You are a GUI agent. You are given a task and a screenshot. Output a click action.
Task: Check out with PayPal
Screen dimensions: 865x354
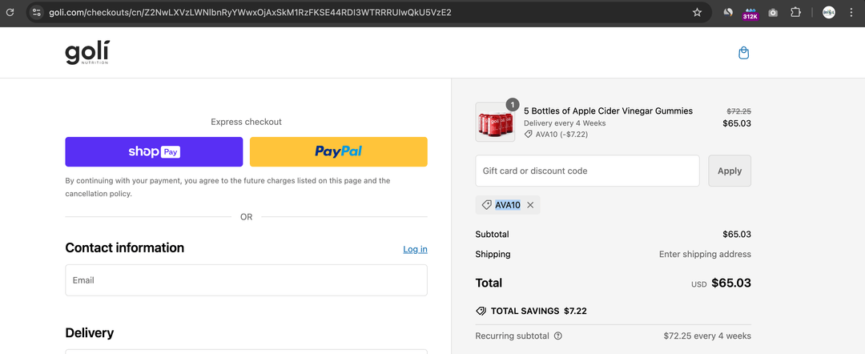coord(338,151)
